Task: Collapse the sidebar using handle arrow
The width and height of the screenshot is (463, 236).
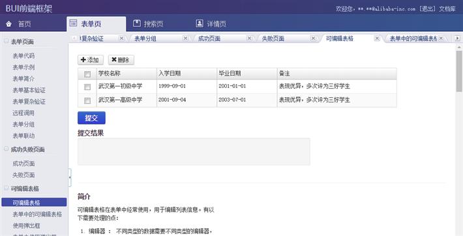Action: 70,177
